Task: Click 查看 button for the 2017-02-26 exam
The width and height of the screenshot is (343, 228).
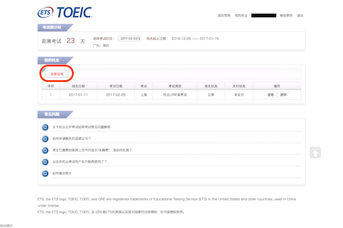Action: [x=270, y=95]
